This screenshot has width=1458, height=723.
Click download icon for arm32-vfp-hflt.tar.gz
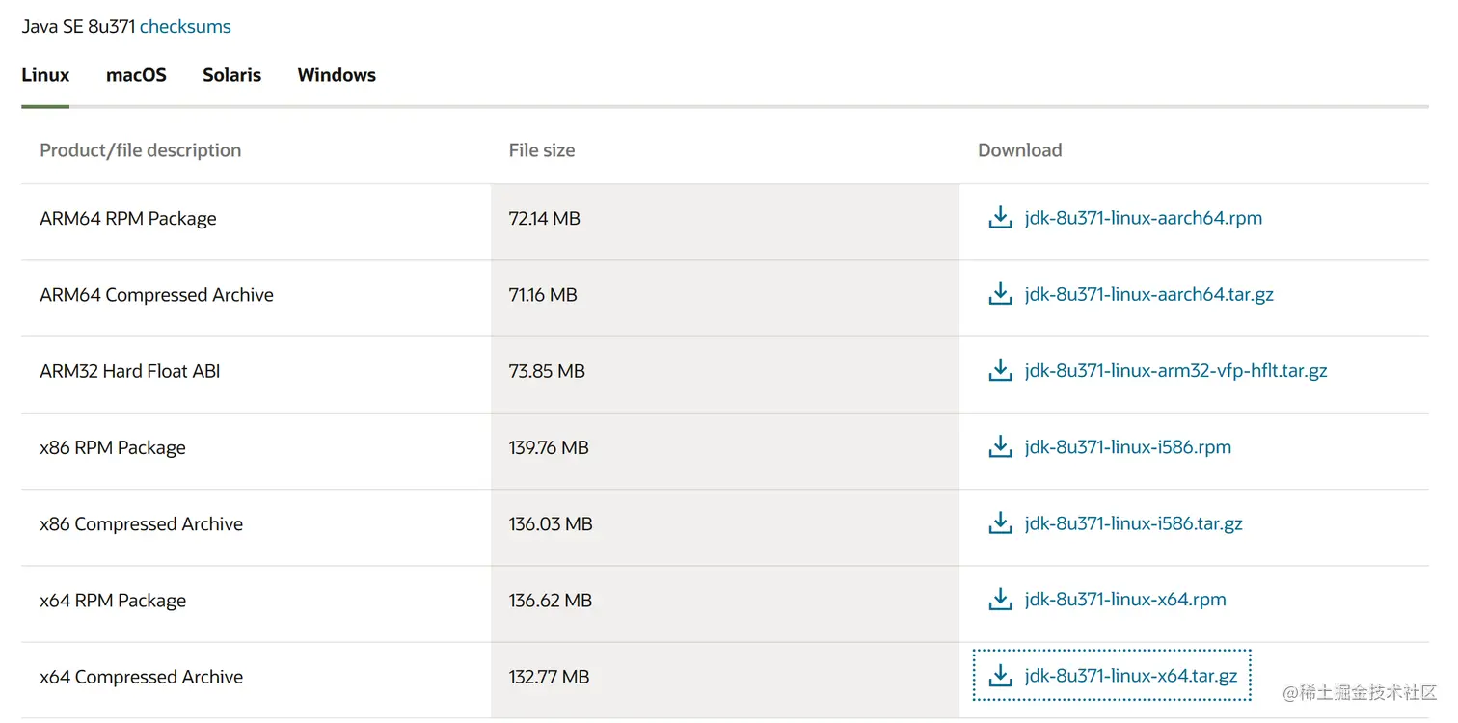pyautogui.click(x=1000, y=370)
